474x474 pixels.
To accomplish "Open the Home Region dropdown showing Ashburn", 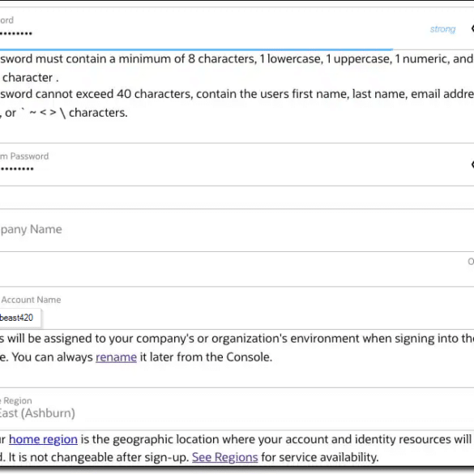I will [237, 409].
